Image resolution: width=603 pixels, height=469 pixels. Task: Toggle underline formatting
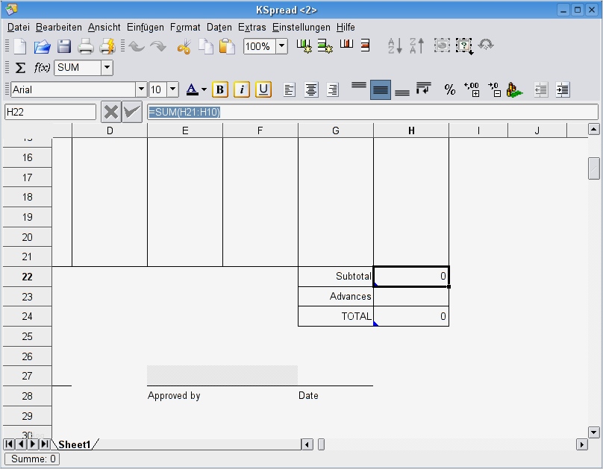[x=263, y=89]
